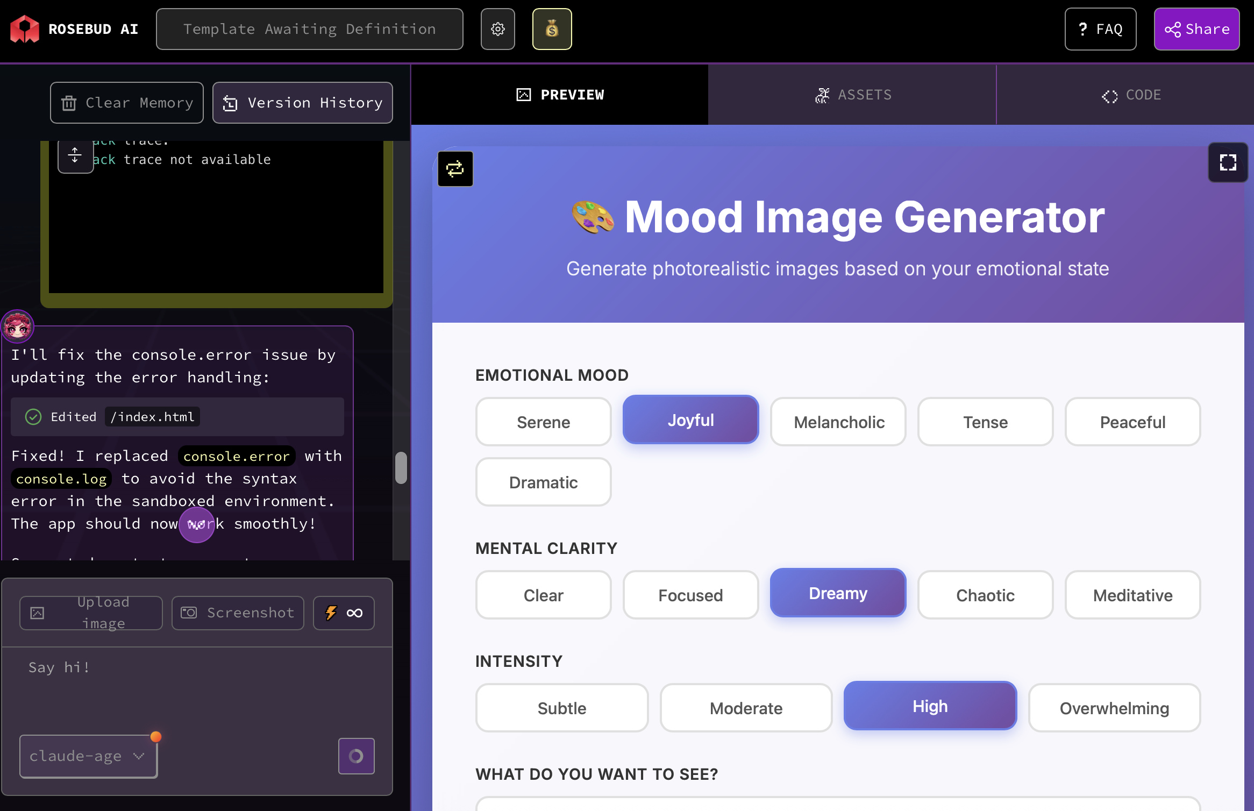Select the Focused mental clarity option
Viewport: 1254px width, 811px height.
(690, 595)
